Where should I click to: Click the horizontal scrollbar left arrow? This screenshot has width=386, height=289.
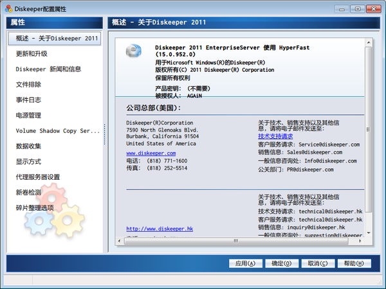pyautogui.click(x=120, y=242)
